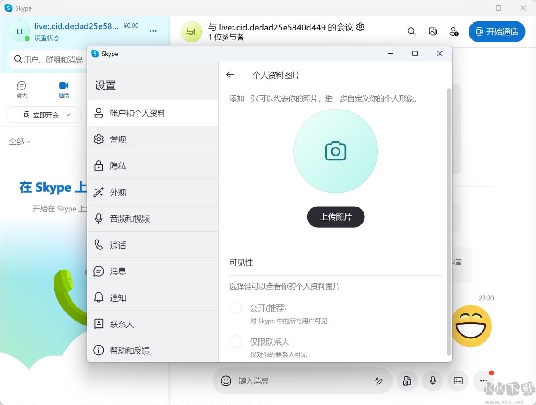The image size is (536, 405).
Task: Start a voice message with the microphone icon
Action: click(x=432, y=380)
